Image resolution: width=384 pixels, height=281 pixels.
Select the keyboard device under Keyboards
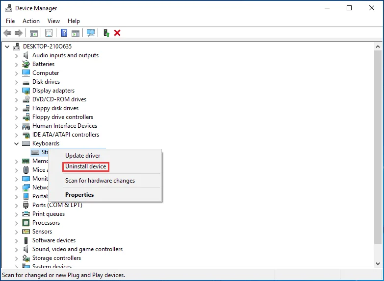coord(40,152)
